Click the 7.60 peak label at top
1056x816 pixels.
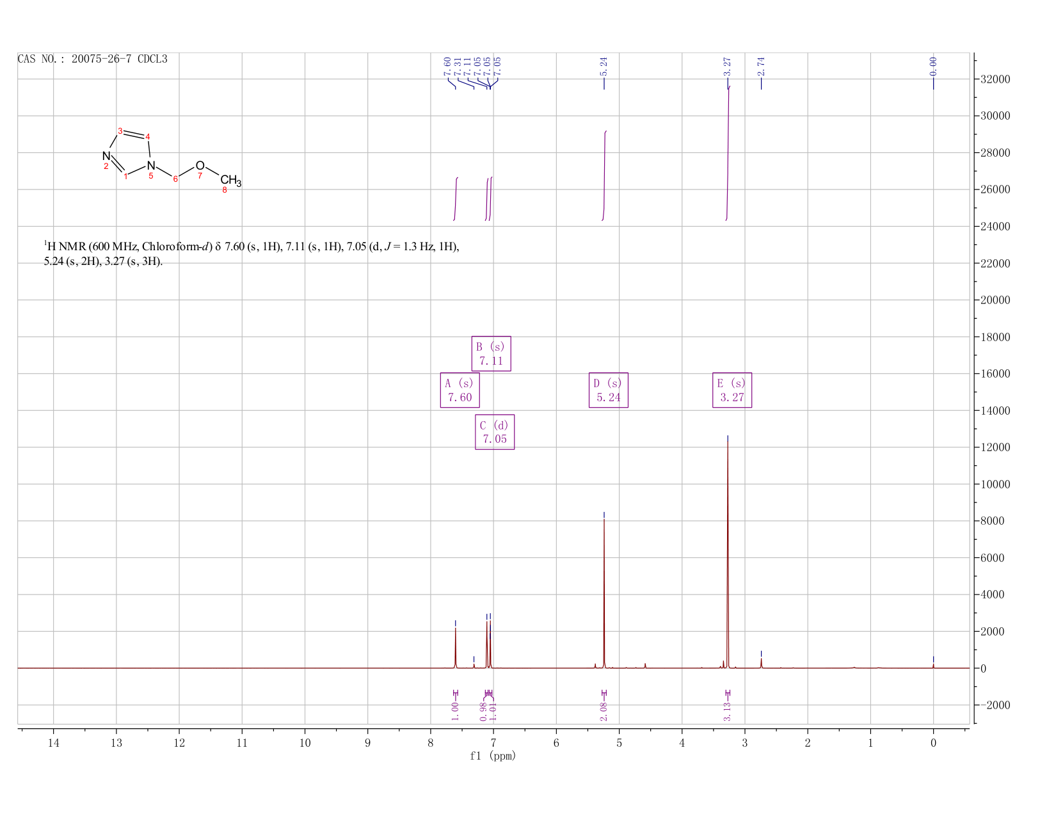coord(447,66)
